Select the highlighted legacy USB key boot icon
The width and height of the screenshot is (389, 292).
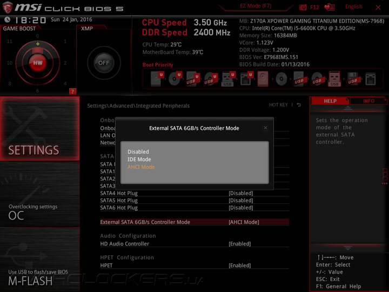tap(334, 79)
